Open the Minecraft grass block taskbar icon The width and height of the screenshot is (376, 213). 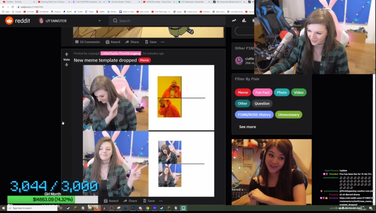[75, 208]
